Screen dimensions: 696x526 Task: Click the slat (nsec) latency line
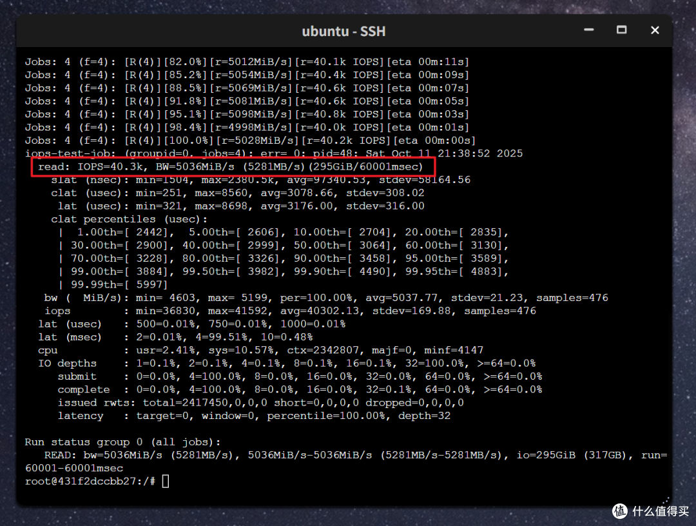click(x=260, y=180)
